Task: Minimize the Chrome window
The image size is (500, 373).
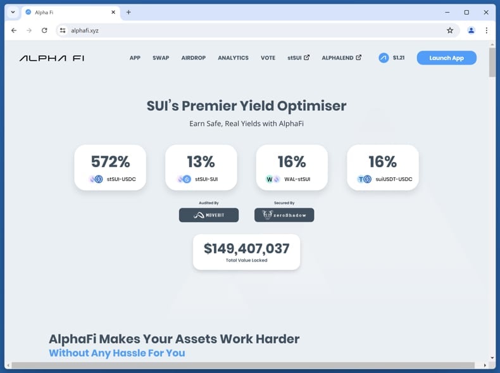Action: [447, 12]
